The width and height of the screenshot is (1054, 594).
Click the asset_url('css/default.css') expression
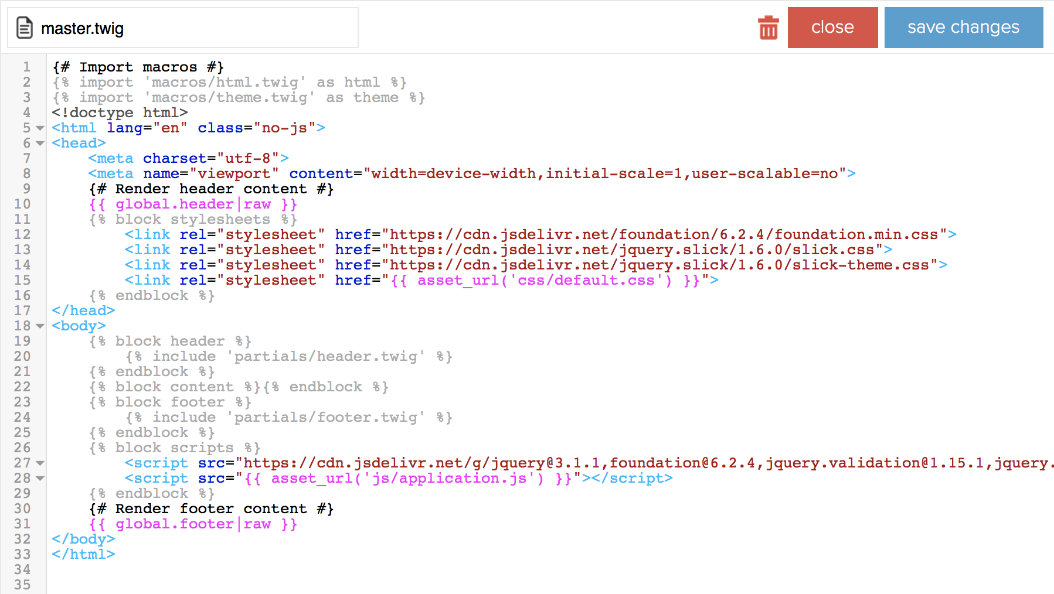[545, 280]
